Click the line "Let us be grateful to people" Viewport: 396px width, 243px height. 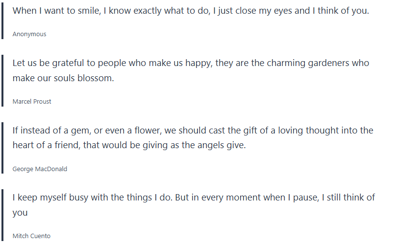[191, 64]
